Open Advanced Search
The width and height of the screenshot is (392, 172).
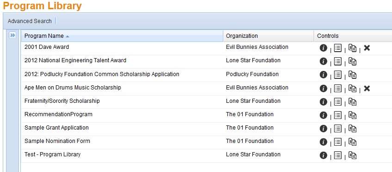pyautogui.click(x=30, y=21)
